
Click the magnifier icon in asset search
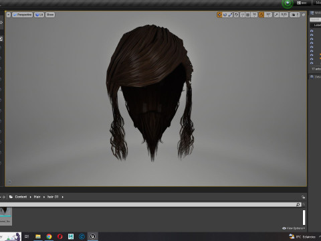click(298, 204)
